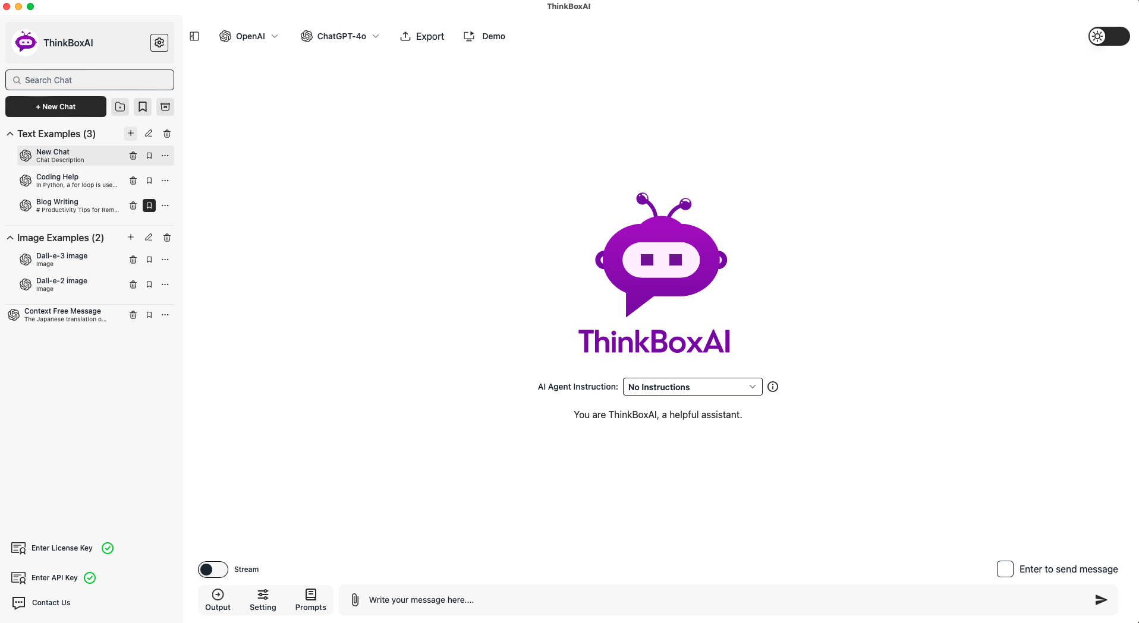The image size is (1139, 623).
Task: Open the OpenAI provider dropdown
Action: [x=248, y=36]
